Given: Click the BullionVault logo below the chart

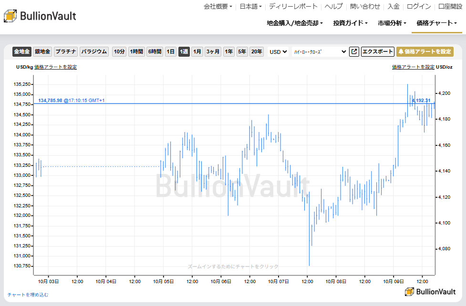Looking at the screenshot, I should pyautogui.click(x=430, y=292).
